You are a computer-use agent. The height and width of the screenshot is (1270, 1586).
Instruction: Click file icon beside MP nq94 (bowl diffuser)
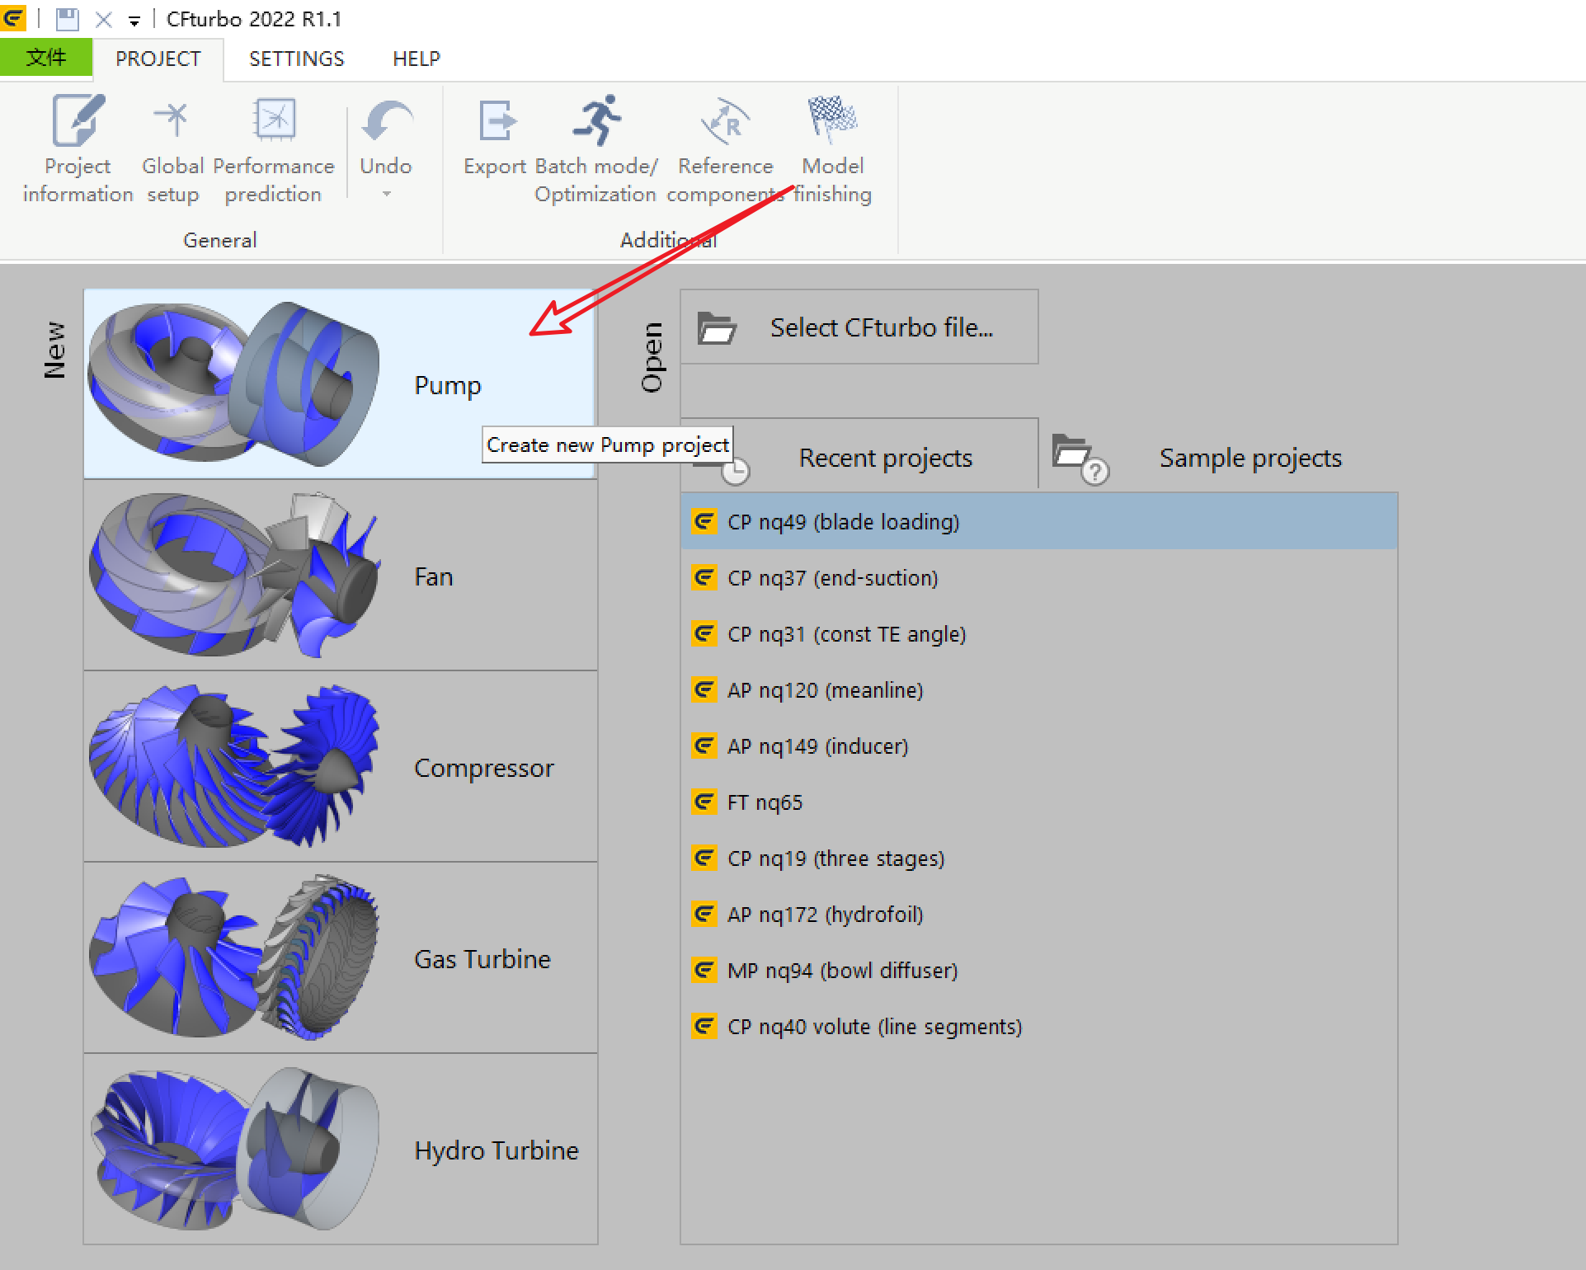pos(704,970)
